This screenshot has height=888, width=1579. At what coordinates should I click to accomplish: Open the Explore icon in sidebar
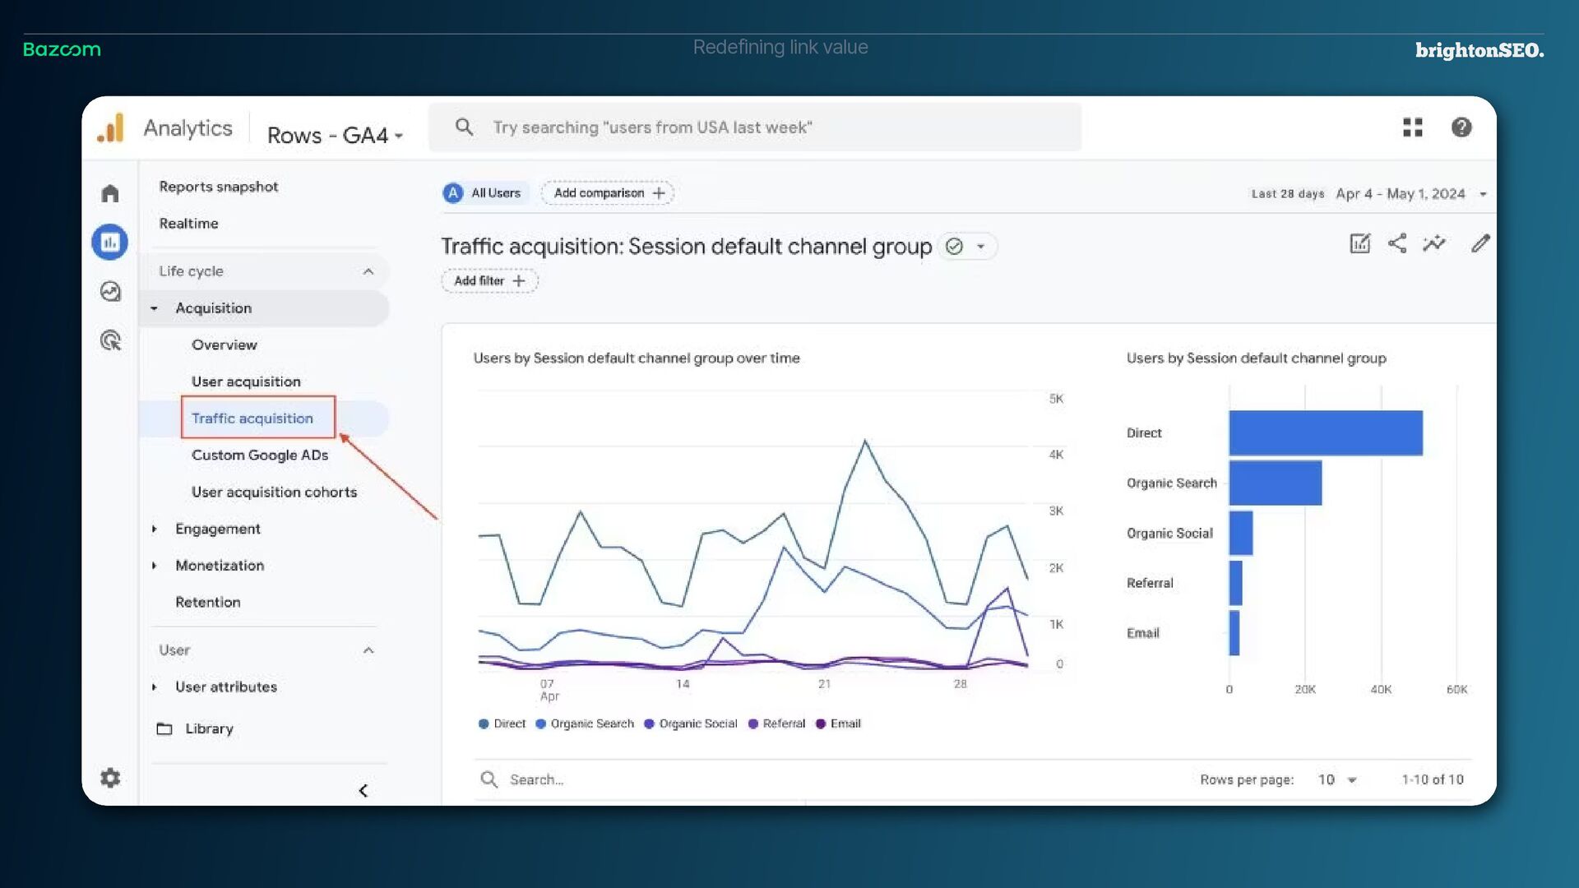point(110,291)
